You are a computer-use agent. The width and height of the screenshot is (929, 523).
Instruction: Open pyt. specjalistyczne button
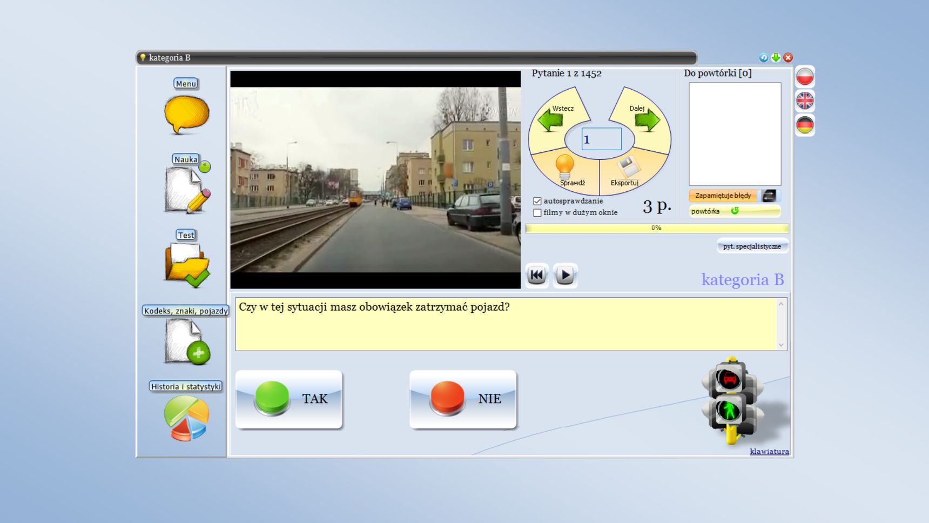pos(752,246)
